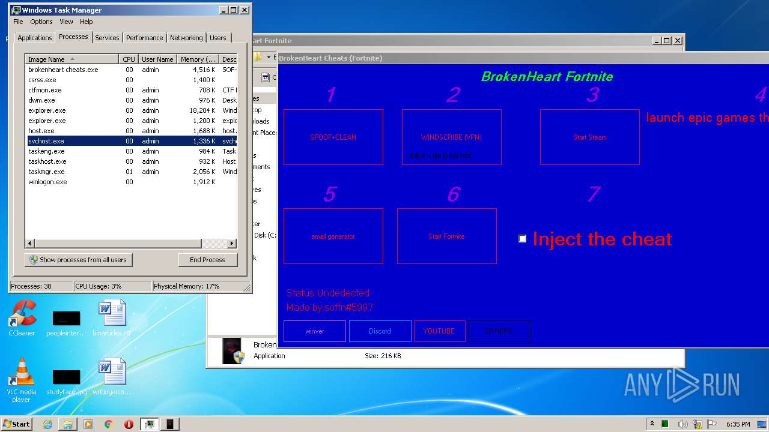Open the CCleaner desktop shortcut
Image resolution: width=769 pixels, height=432 pixels.
point(22,318)
